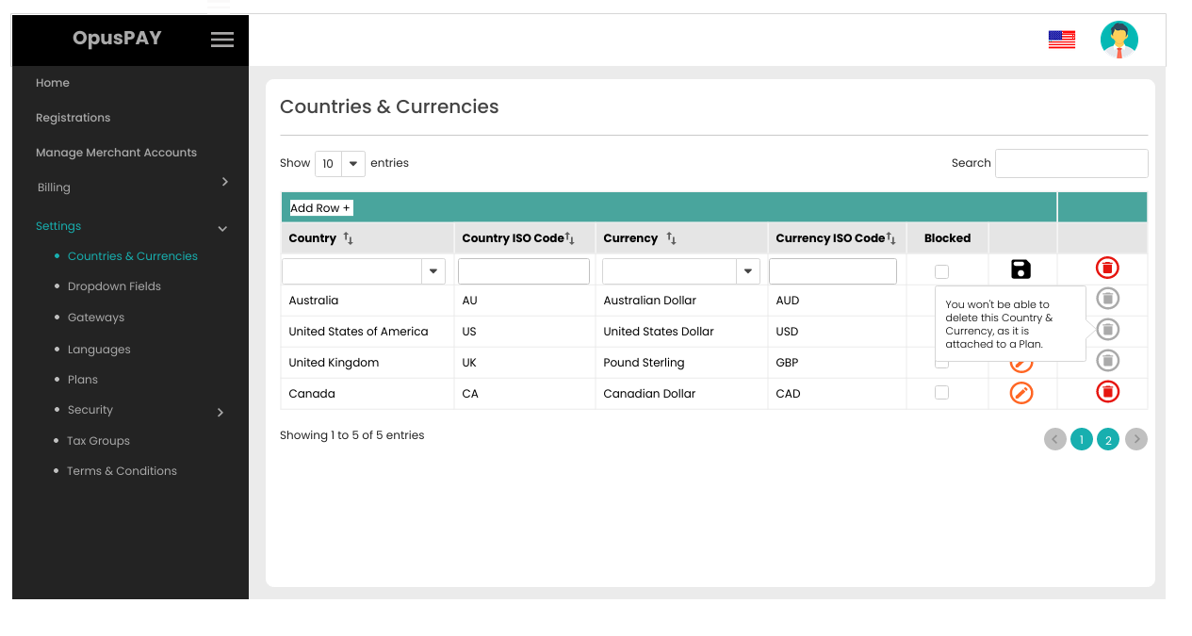Go to page 2 of the table
Viewport: 1192px width, 636px height.
click(1108, 439)
